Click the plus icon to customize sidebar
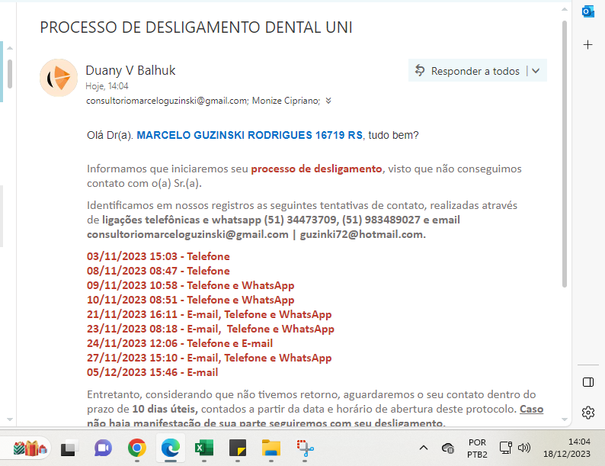 pyautogui.click(x=587, y=45)
